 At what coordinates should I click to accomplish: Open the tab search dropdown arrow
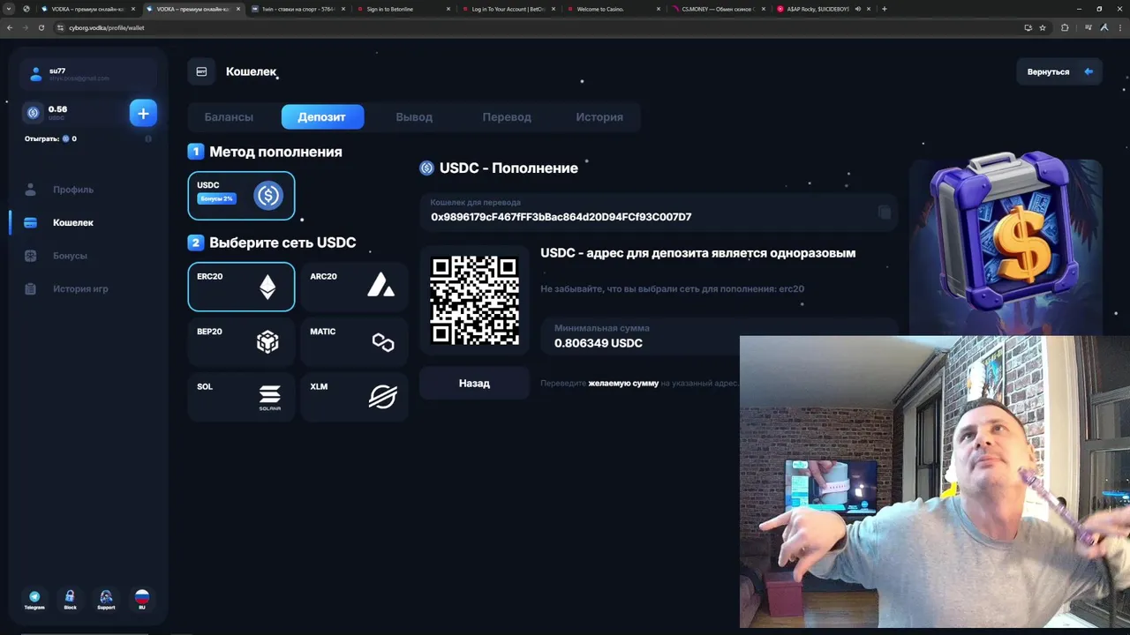coord(9,9)
